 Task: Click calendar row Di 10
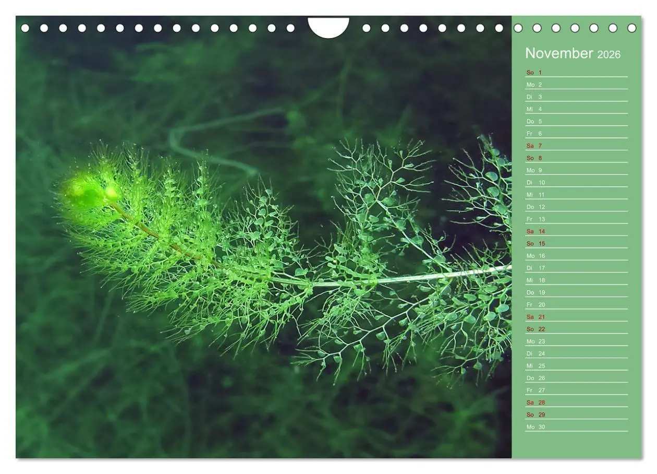pos(576,183)
